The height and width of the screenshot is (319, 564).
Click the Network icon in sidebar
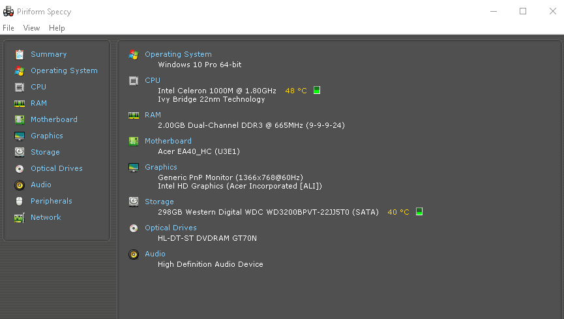(20, 217)
